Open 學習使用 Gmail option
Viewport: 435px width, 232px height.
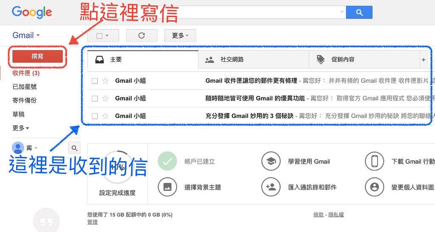coord(309,162)
